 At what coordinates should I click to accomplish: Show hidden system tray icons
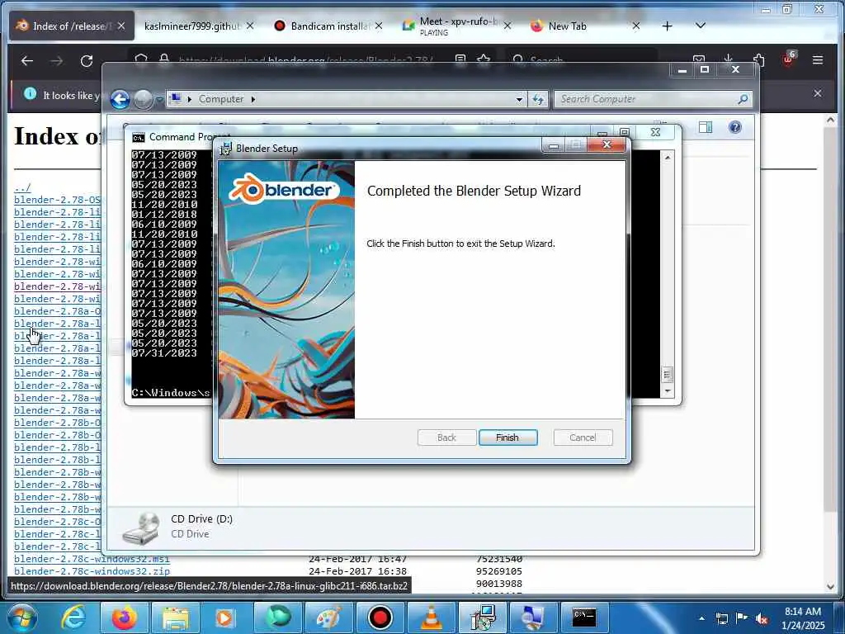(701, 618)
